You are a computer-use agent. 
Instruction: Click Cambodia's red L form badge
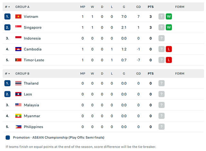169,49
